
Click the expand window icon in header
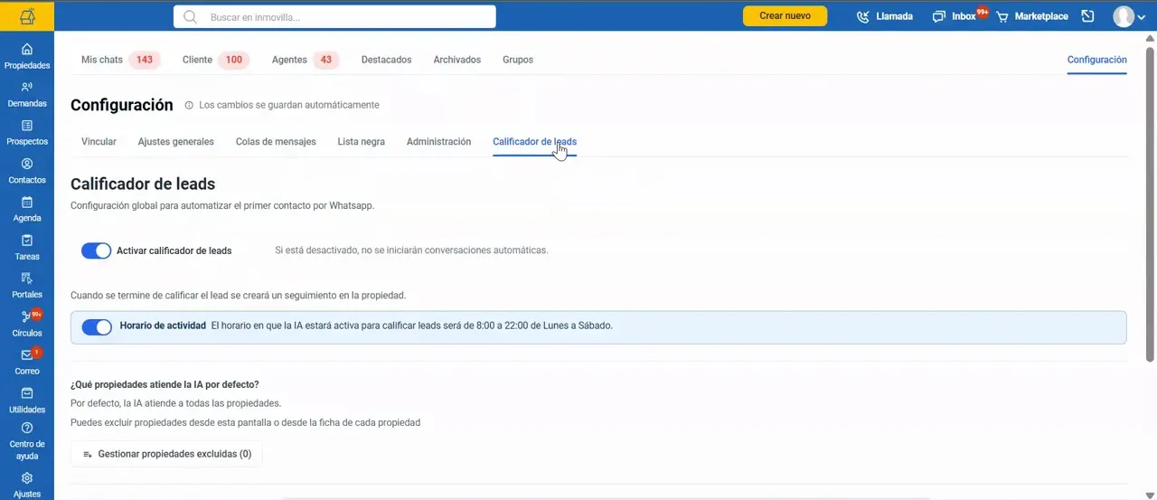coord(1088,16)
